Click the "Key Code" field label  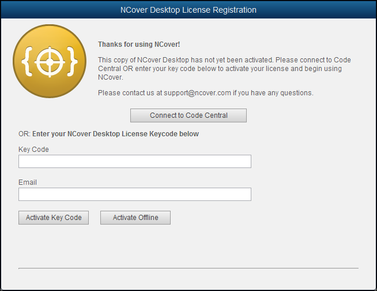[x=33, y=150]
